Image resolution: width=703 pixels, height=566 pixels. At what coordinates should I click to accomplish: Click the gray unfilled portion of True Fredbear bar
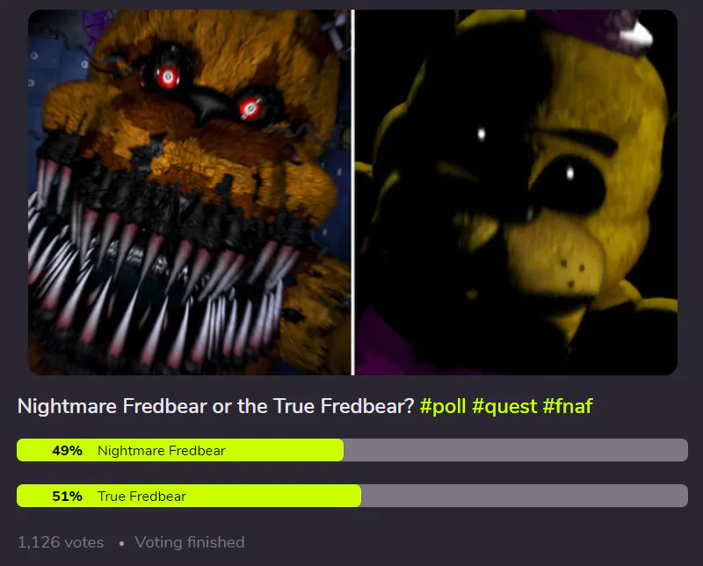tap(525, 496)
